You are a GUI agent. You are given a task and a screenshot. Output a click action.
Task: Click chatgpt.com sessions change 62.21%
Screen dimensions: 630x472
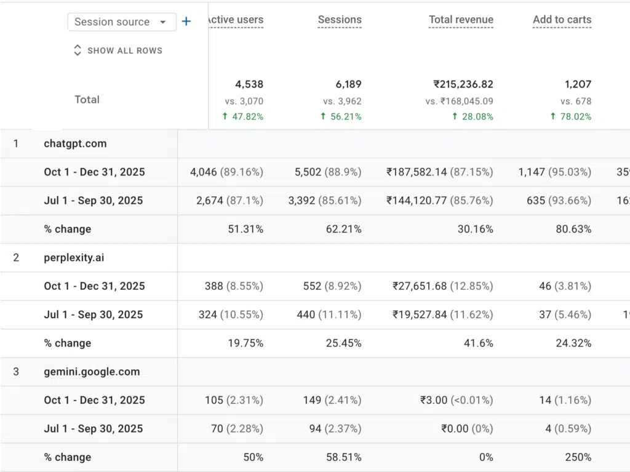click(343, 229)
